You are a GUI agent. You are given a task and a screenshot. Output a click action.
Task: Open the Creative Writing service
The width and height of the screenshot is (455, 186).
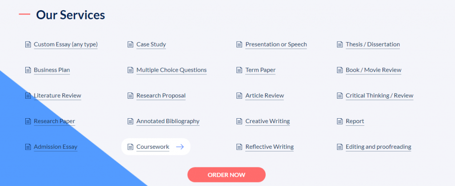click(267, 121)
